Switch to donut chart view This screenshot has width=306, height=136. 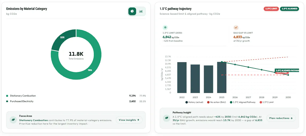pos(132,11)
